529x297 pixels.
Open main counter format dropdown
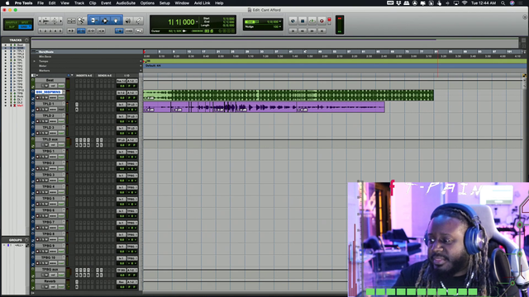pyautogui.click(x=197, y=22)
